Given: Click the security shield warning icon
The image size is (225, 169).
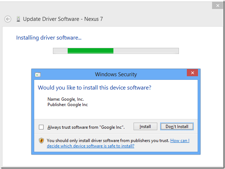Looking at the screenshot, I should (41, 141).
